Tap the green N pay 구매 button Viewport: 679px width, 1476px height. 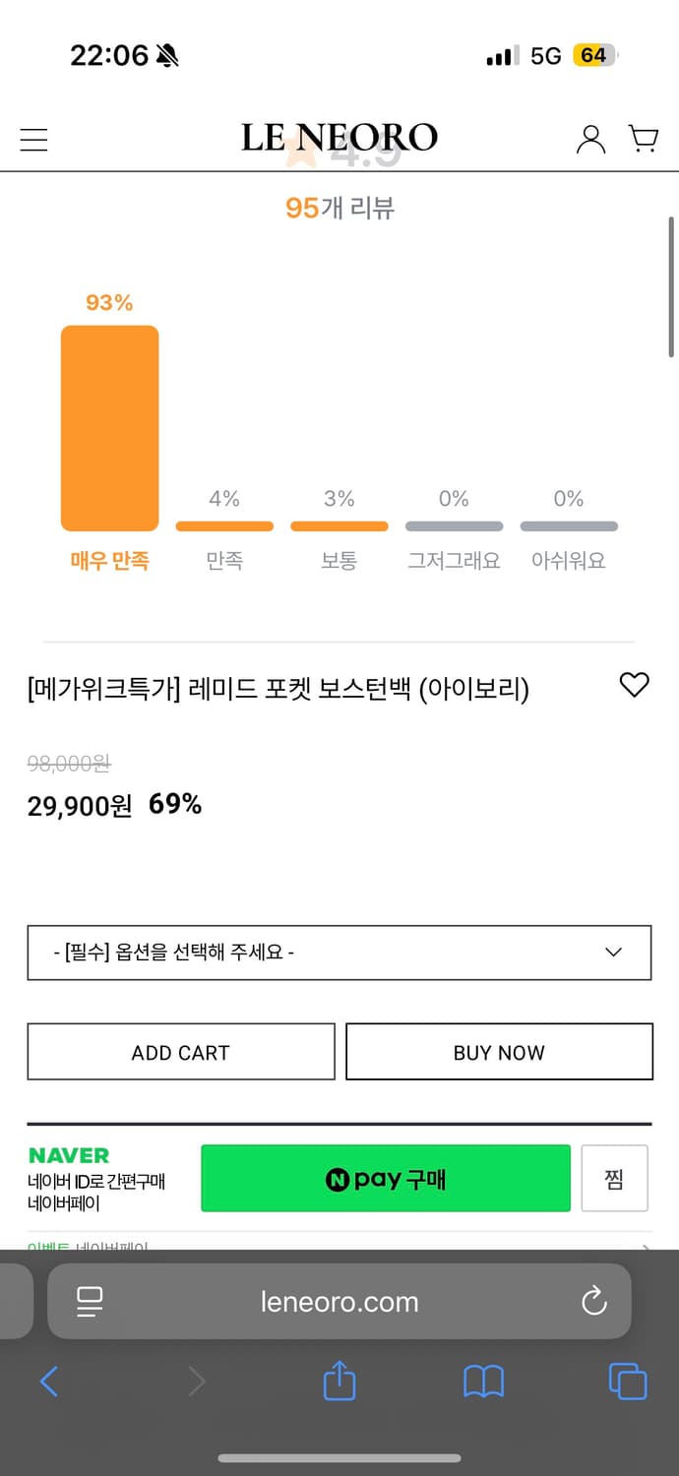(385, 1178)
